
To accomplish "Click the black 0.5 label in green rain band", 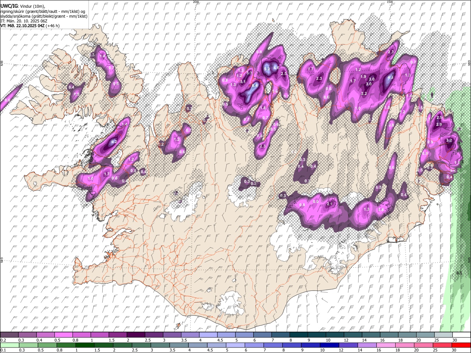I will 459,273.
